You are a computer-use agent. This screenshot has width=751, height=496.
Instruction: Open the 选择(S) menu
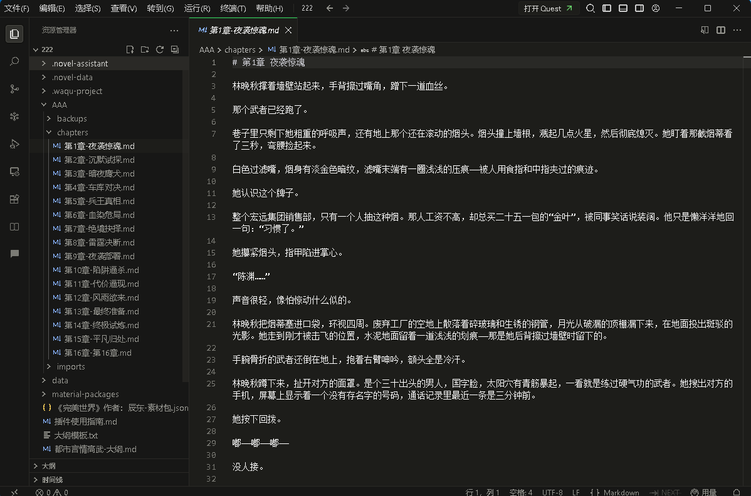pos(88,8)
